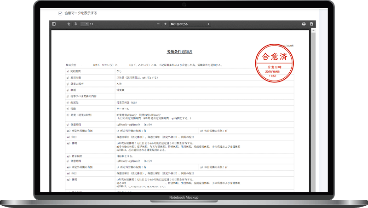This screenshot has height=208, width=368.
Task: Uncheck the 合意マークを表示する checkbox
Action: point(60,13)
